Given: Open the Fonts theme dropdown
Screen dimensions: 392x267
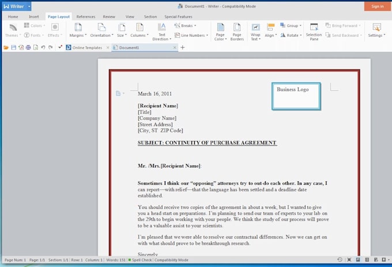Looking at the screenshot, I should point(34,35).
